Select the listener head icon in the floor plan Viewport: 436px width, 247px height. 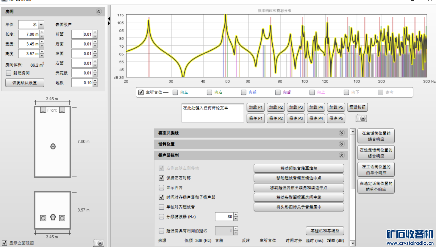(x=53, y=146)
